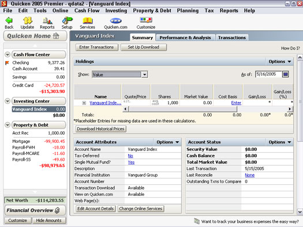Click the Back arrow icon

tap(9, 20)
